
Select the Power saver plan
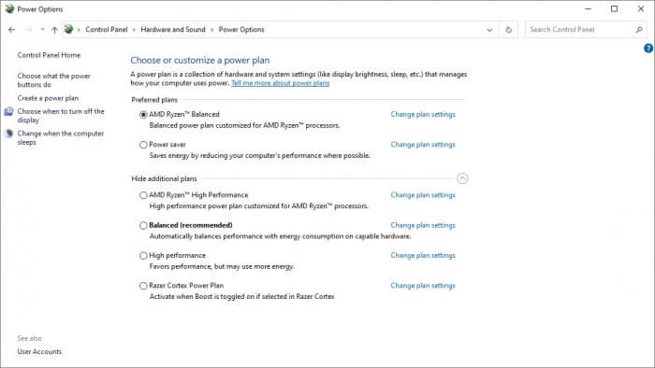(143, 145)
